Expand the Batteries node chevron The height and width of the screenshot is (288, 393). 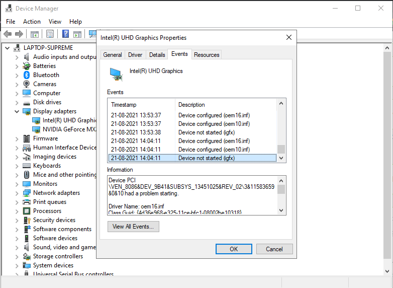[17, 66]
